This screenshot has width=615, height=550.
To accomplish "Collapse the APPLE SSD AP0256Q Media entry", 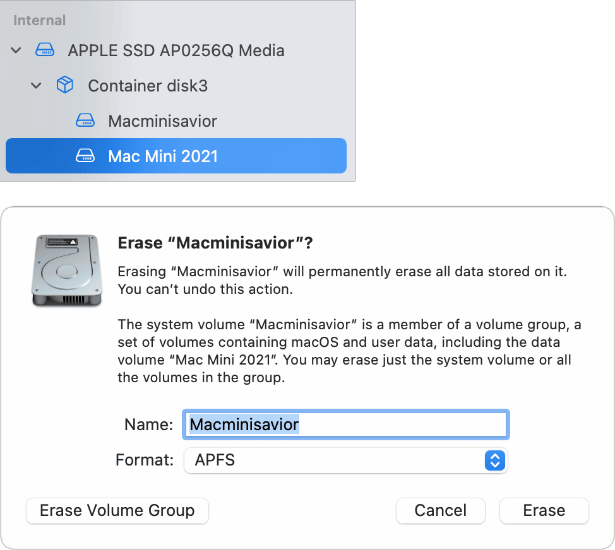I will coord(16,50).
